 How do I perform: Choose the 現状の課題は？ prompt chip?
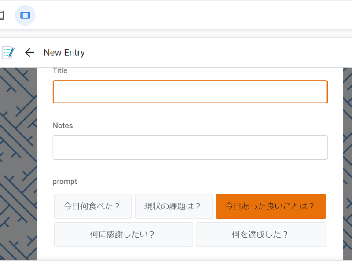[x=173, y=206]
